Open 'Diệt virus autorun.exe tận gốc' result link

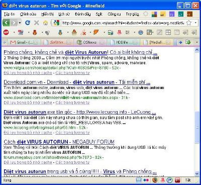pos(80,112)
